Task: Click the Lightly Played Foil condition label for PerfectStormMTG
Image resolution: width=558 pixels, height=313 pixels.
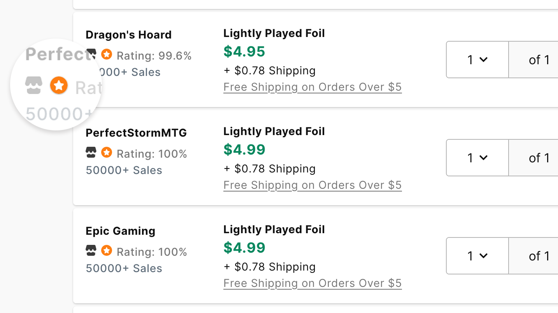Action: [274, 131]
